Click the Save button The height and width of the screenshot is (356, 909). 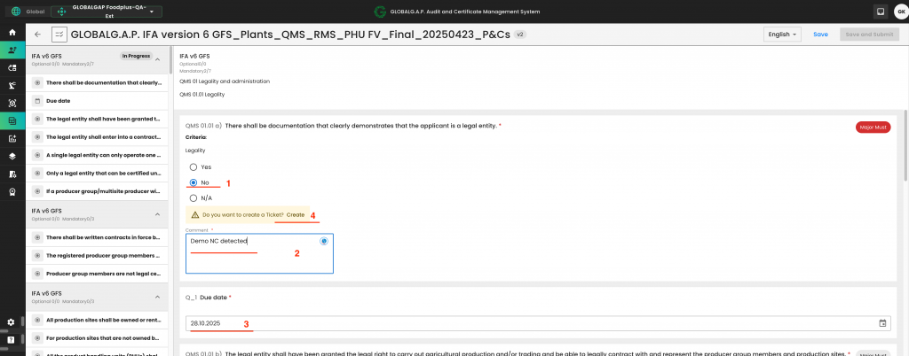coord(820,35)
